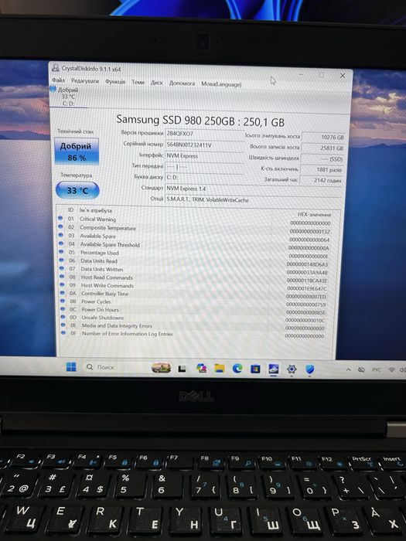Select the Data Units Read row
The image size is (406, 541).
coord(196,261)
